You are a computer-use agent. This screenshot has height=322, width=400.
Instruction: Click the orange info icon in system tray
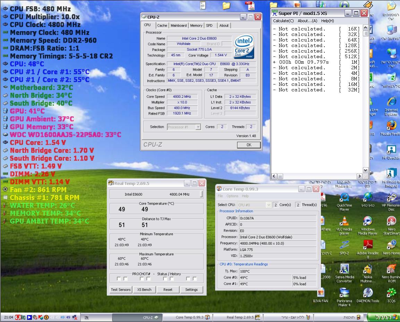pos(46,317)
